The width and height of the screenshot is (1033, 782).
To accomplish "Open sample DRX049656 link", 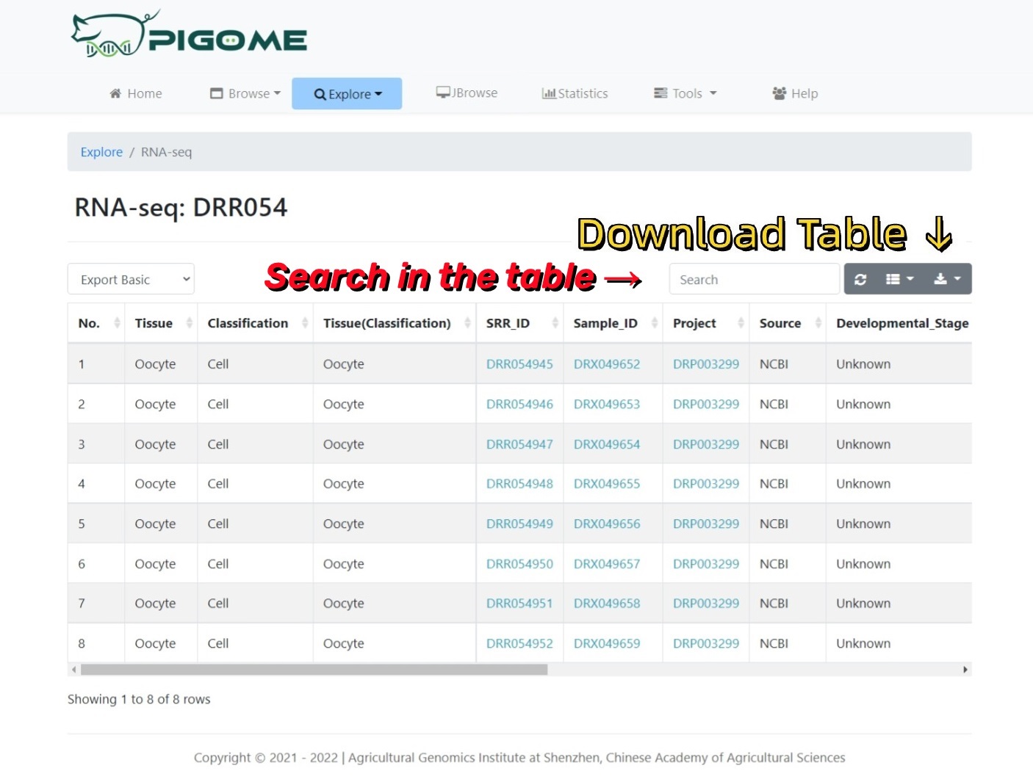I will (607, 524).
